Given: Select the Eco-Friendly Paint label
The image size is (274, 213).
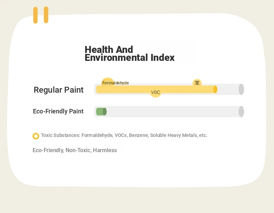Looking at the screenshot, I should (x=58, y=111).
